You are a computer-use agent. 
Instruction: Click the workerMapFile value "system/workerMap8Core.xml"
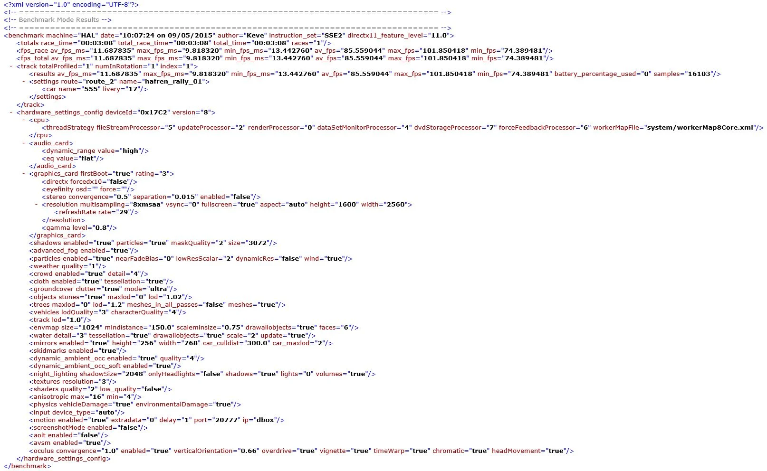tap(700, 128)
